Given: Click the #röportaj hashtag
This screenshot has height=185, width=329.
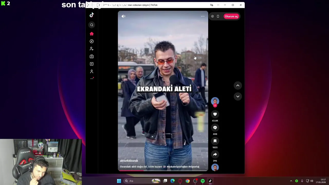Looking at the screenshot, I should click(194, 166).
